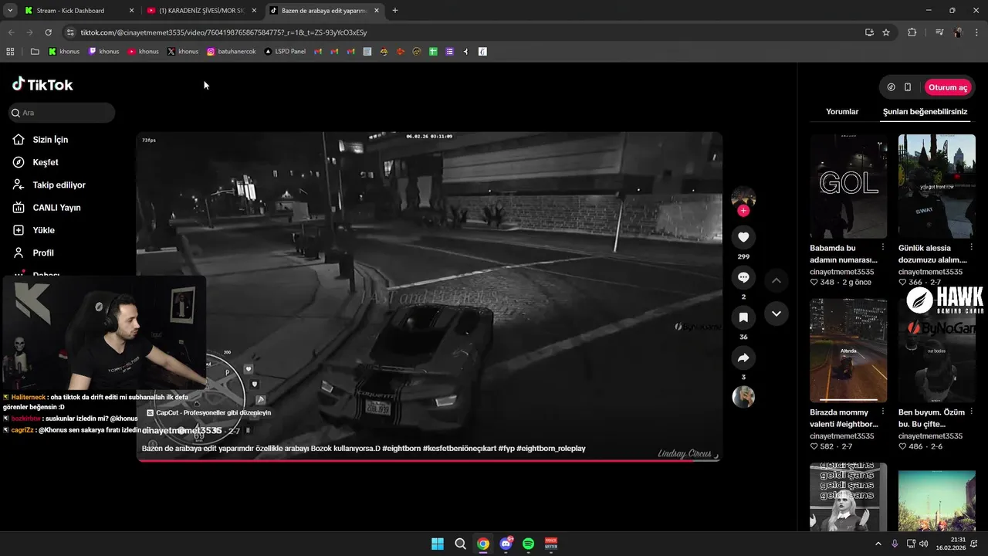Click the install app icon in address bar
The width and height of the screenshot is (988, 556).
(869, 32)
